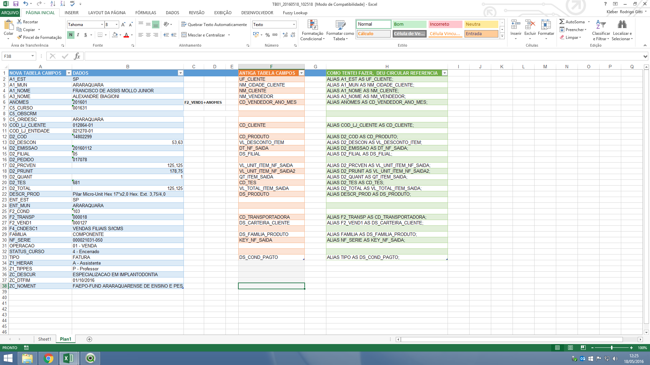Apply the Incorreto cell style
Viewport: 650px width, 365px height.
coord(445,24)
